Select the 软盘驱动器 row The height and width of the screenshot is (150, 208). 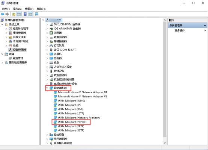pos(60,75)
